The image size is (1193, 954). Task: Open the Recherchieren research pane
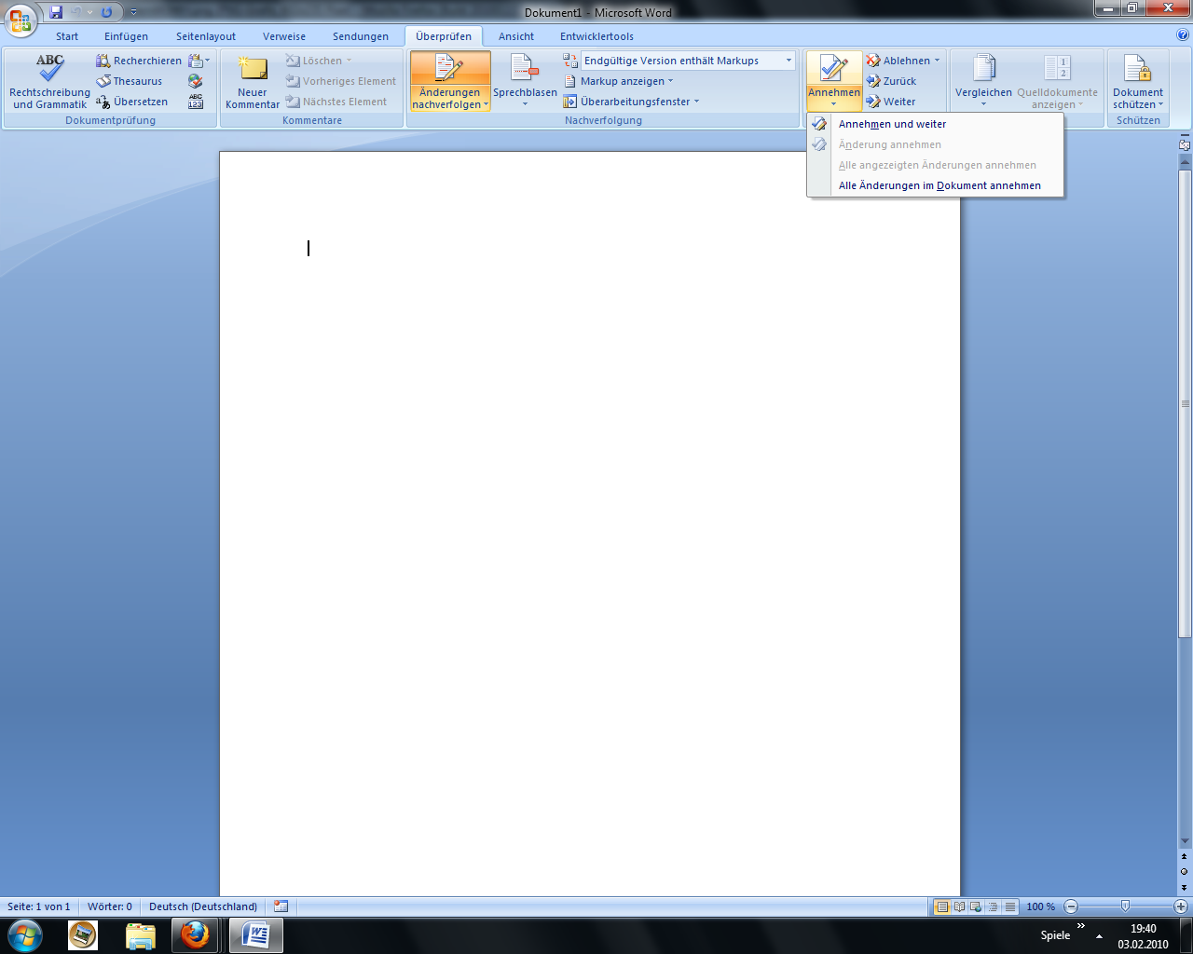coord(139,61)
